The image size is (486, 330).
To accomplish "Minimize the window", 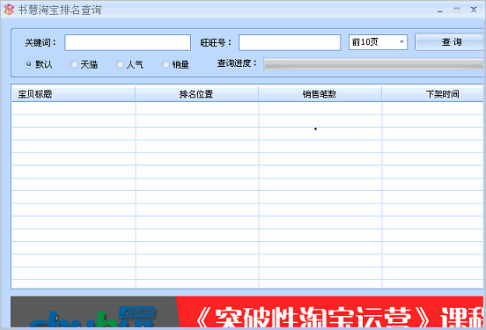I will 440,11.
